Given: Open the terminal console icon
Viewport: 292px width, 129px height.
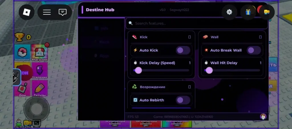Looking at the screenshot, I should [36, 123].
